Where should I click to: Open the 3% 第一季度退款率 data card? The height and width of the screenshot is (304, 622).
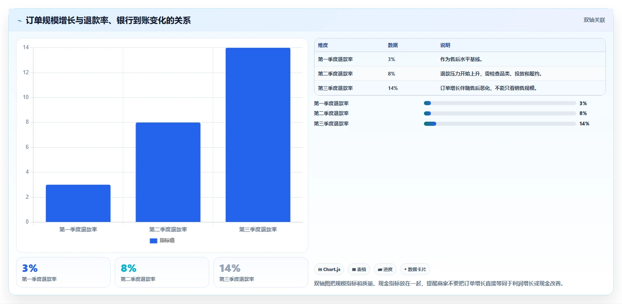pos(63,272)
